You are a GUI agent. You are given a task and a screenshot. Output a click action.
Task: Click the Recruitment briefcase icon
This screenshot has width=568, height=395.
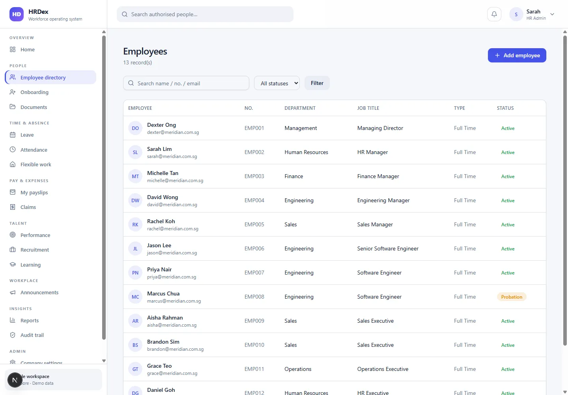[13, 250]
